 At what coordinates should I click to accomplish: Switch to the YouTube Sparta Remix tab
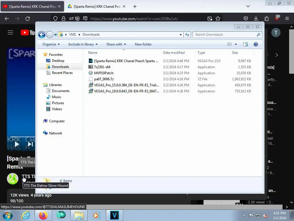click(32, 7)
